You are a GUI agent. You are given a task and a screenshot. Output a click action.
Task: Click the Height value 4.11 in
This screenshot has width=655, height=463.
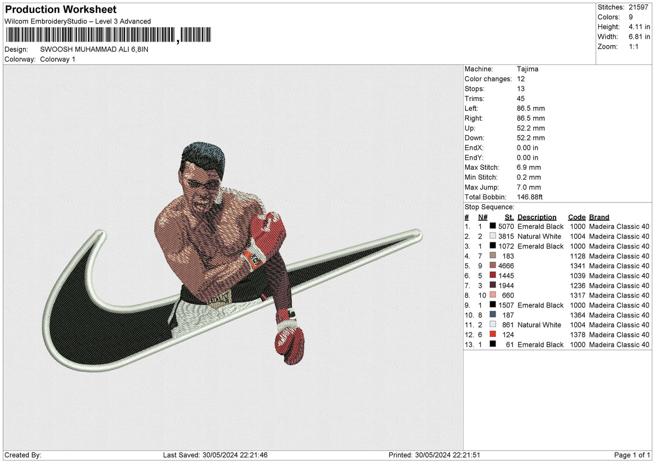[639, 27]
